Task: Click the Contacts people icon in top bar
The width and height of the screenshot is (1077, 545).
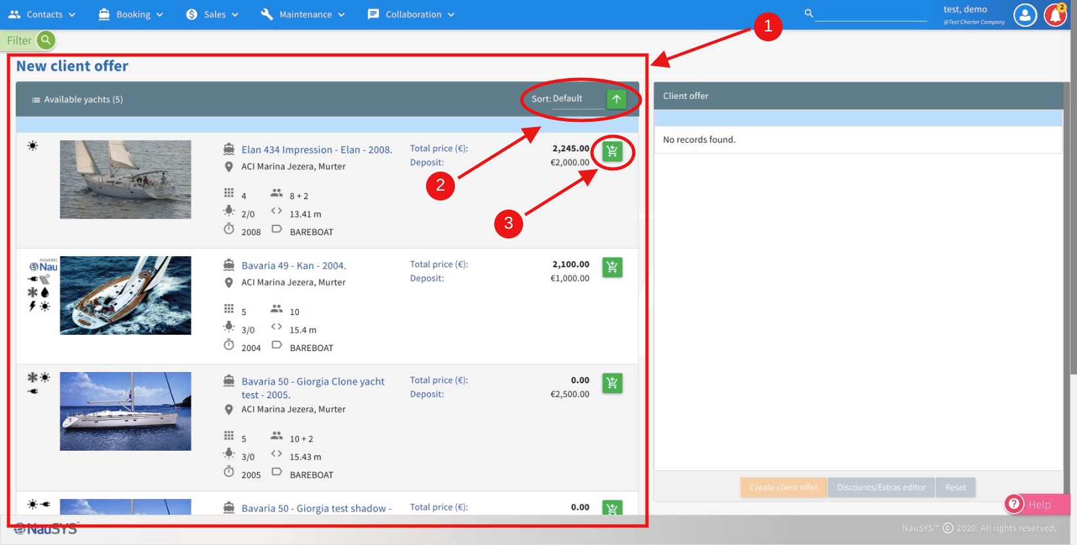Action: 14,14
